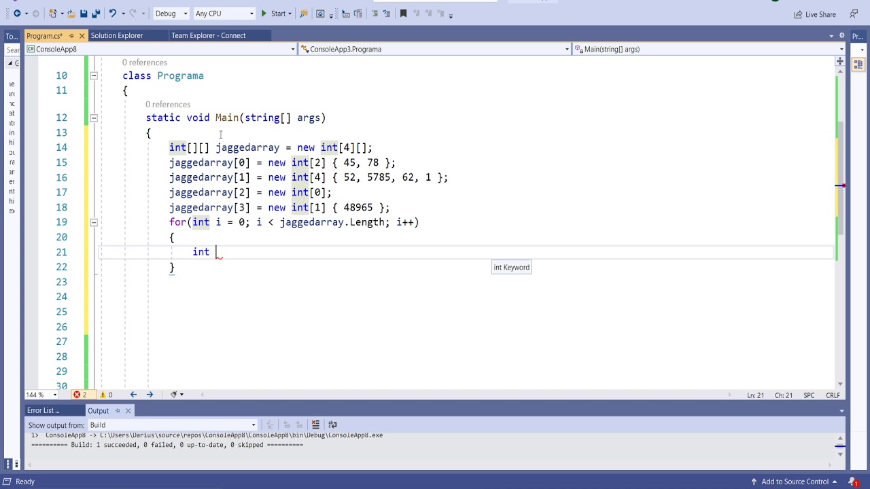Pin the Program.cs tab
The image size is (870, 489).
[x=71, y=35]
